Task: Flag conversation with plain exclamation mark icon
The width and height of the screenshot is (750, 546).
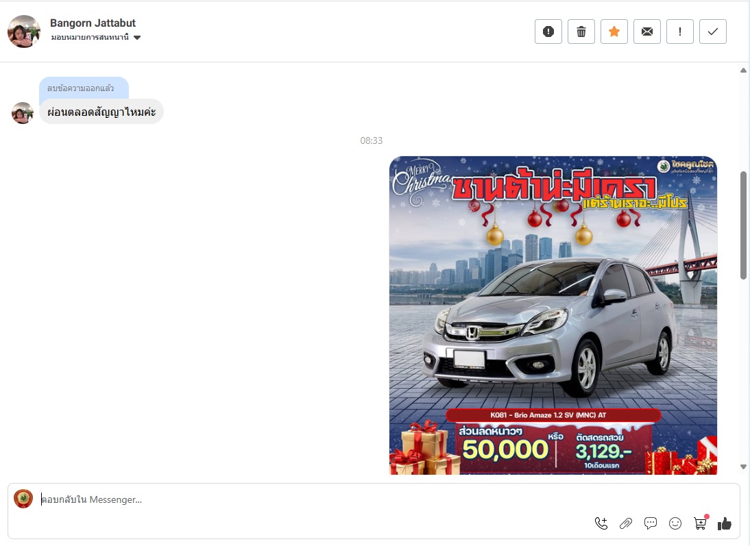Action: coord(680,32)
